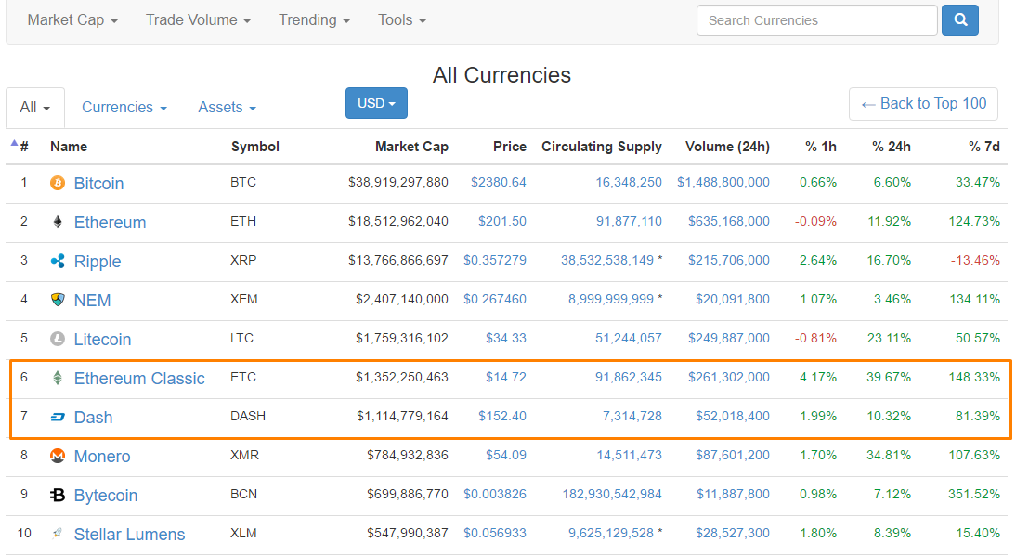
Task: Open the Dash currency link
Action: pyautogui.click(x=93, y=417)
